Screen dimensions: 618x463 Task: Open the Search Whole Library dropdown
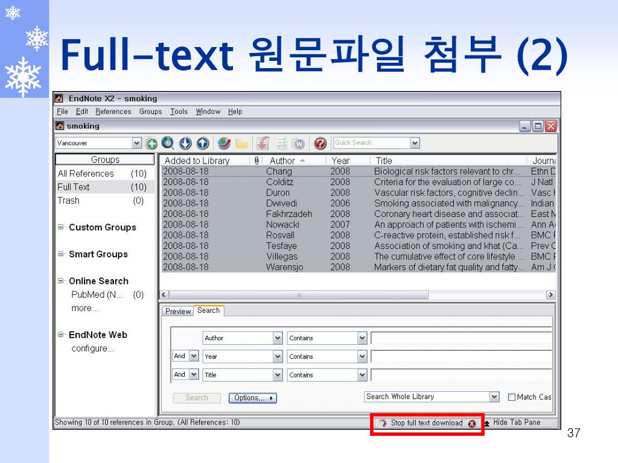coord(494,397)
